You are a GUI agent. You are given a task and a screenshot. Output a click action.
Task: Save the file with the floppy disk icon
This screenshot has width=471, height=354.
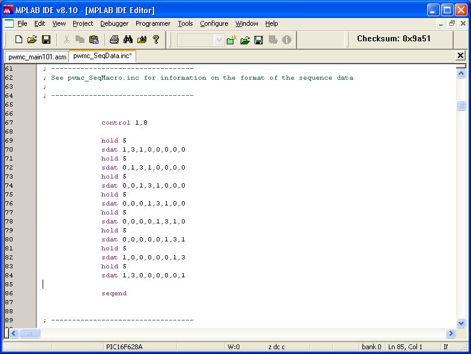(46, 40)
